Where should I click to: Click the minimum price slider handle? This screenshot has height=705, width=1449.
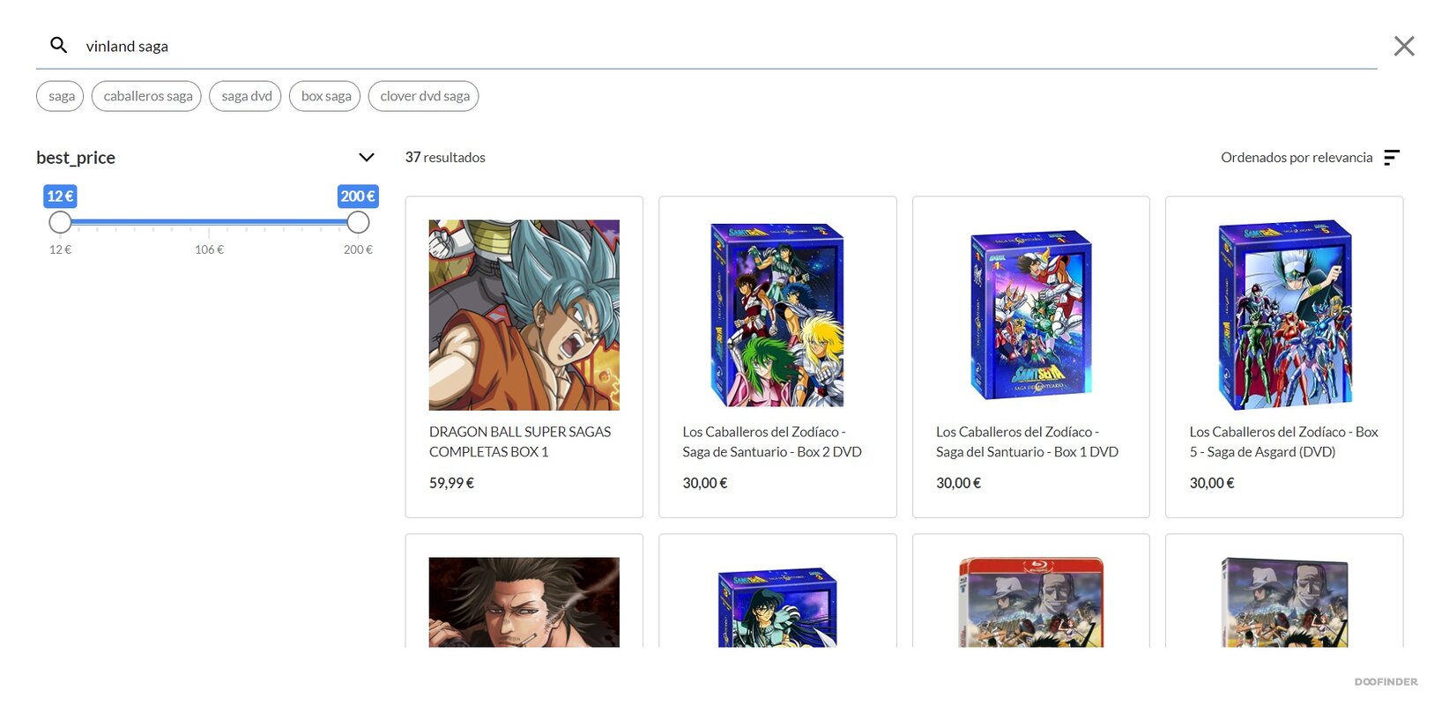click(x=60, y=222)
